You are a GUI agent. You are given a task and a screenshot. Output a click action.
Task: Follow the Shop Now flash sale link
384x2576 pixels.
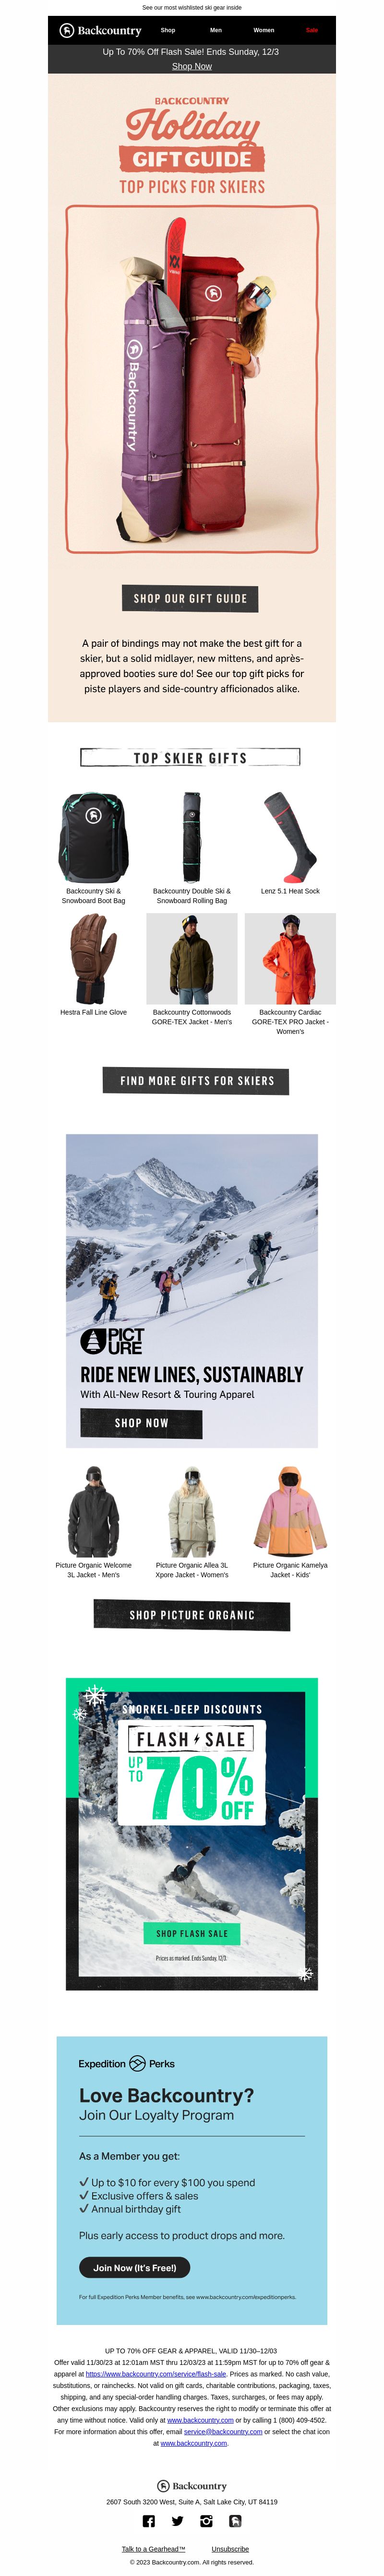(192, 66)
